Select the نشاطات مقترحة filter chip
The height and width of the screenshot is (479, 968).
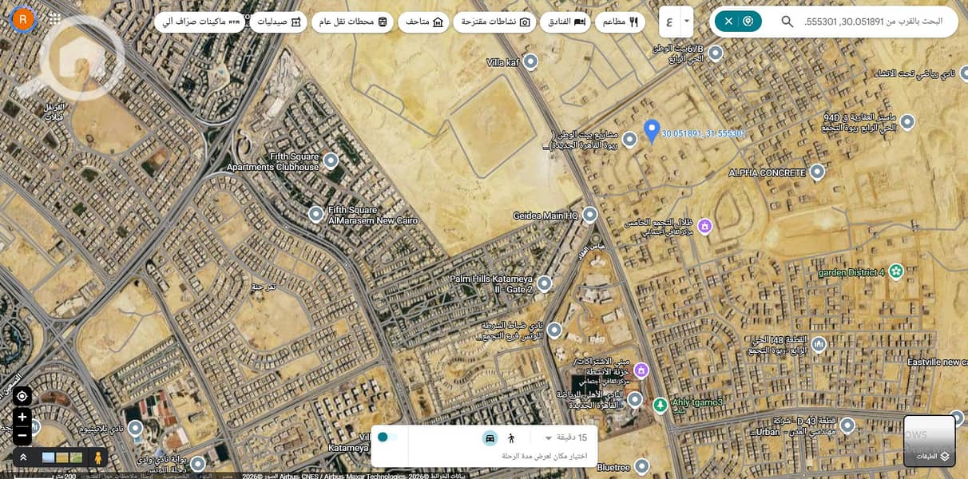pos(495,22)
